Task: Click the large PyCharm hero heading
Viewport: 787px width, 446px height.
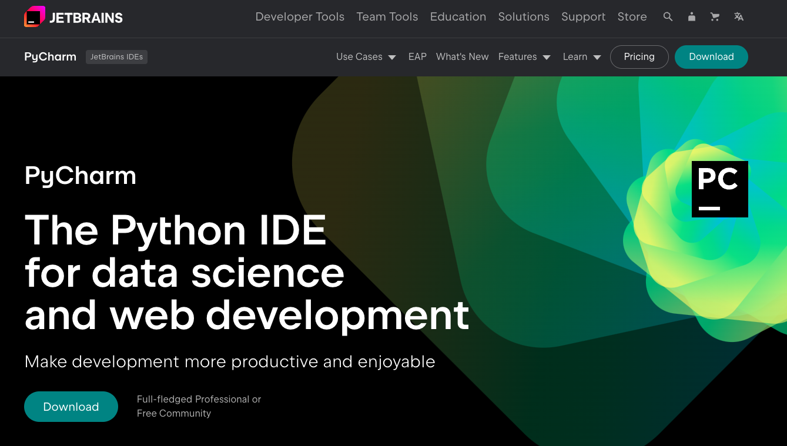Action: coord(81,176)
